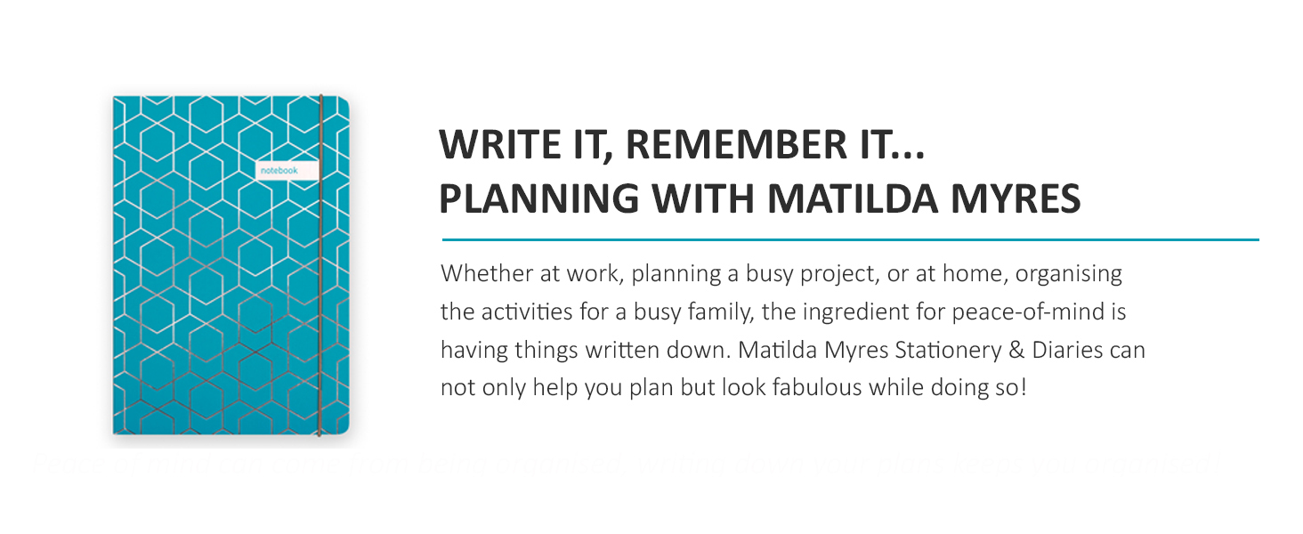Click the paragraph line starting 'Whether at work'

click(781, 274)
